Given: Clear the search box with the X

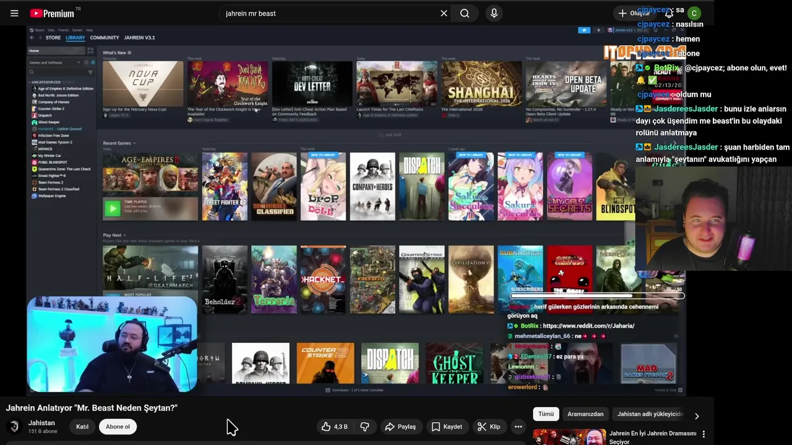Looking at the screenshot, I should click(444, 13).
